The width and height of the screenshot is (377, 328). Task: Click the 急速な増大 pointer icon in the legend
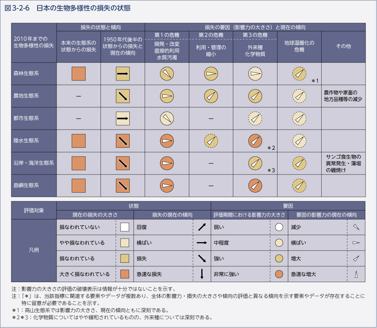pyautogui.click(x=356, y=274)
